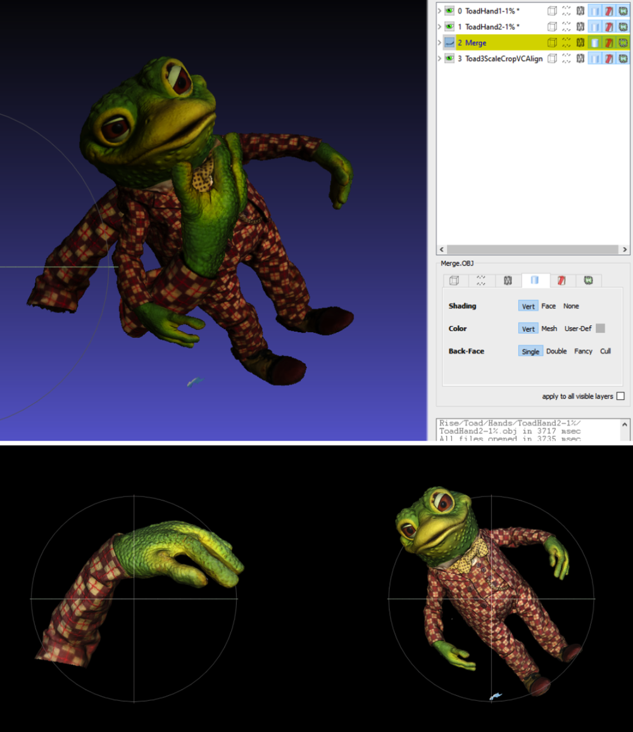633x732 pixels.
Task: Hide the ToadHand1-1% layer via eye icon
Action: 449,11
